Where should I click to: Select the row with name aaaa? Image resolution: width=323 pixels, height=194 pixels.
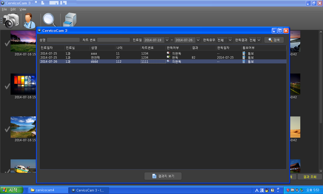point(163,53)
